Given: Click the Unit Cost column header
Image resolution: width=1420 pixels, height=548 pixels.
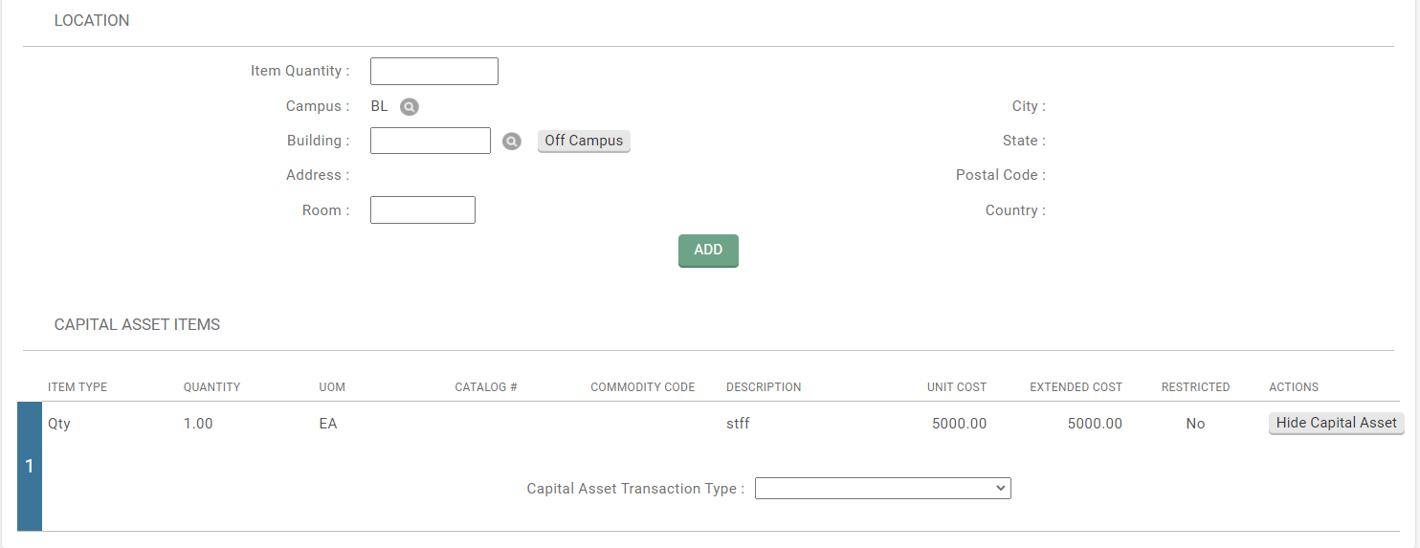Looking at the screenshot, I should (956, 387).
